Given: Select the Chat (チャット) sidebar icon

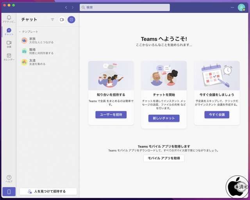Looking at the screenshot, I should 9,30.
